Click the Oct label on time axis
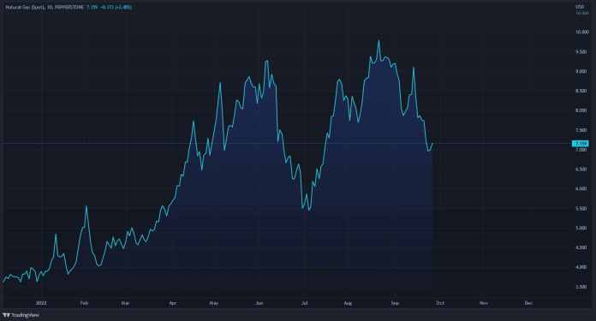Image resolution: width=596 pixels, height=321 pixels. pos(440,303)
